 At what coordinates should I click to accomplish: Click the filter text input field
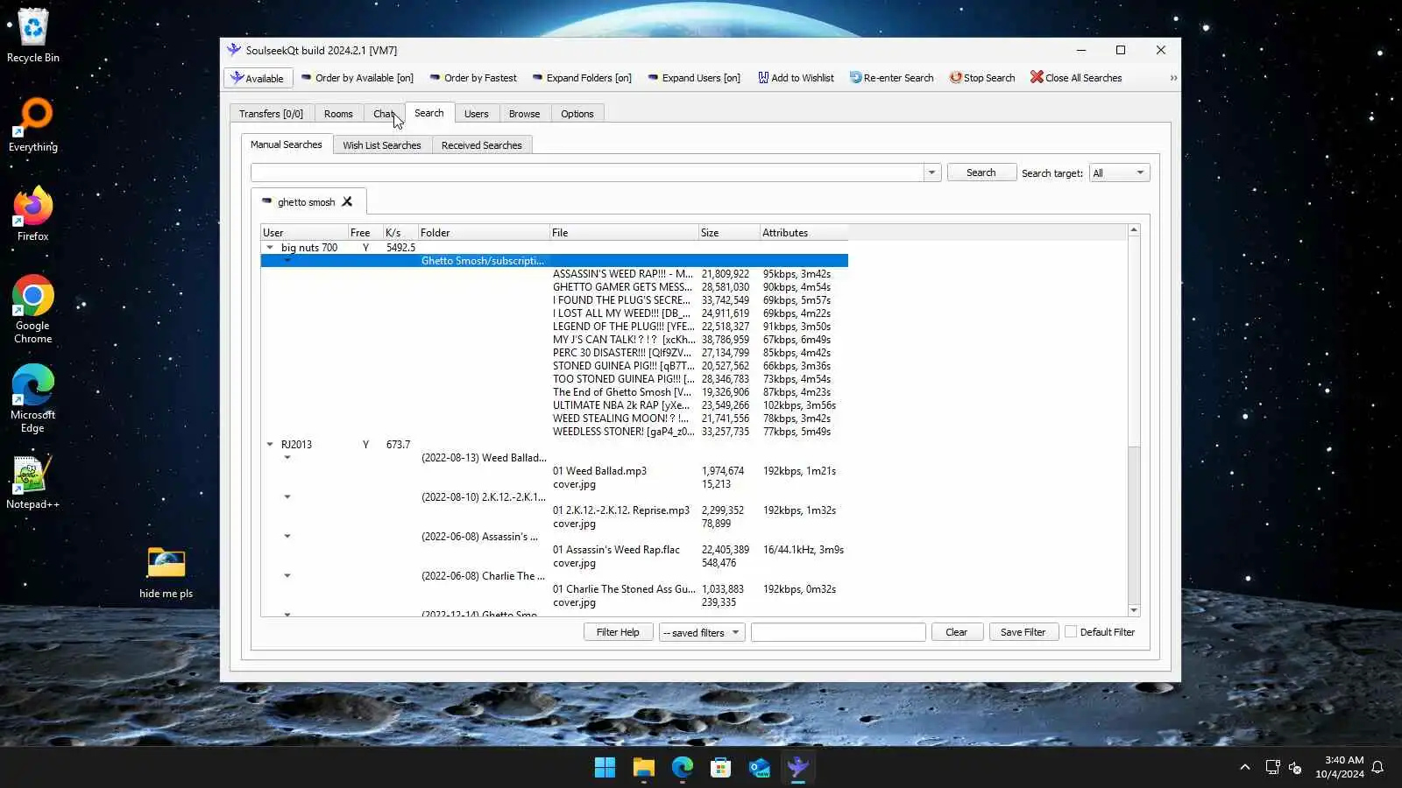pos(839,632)
